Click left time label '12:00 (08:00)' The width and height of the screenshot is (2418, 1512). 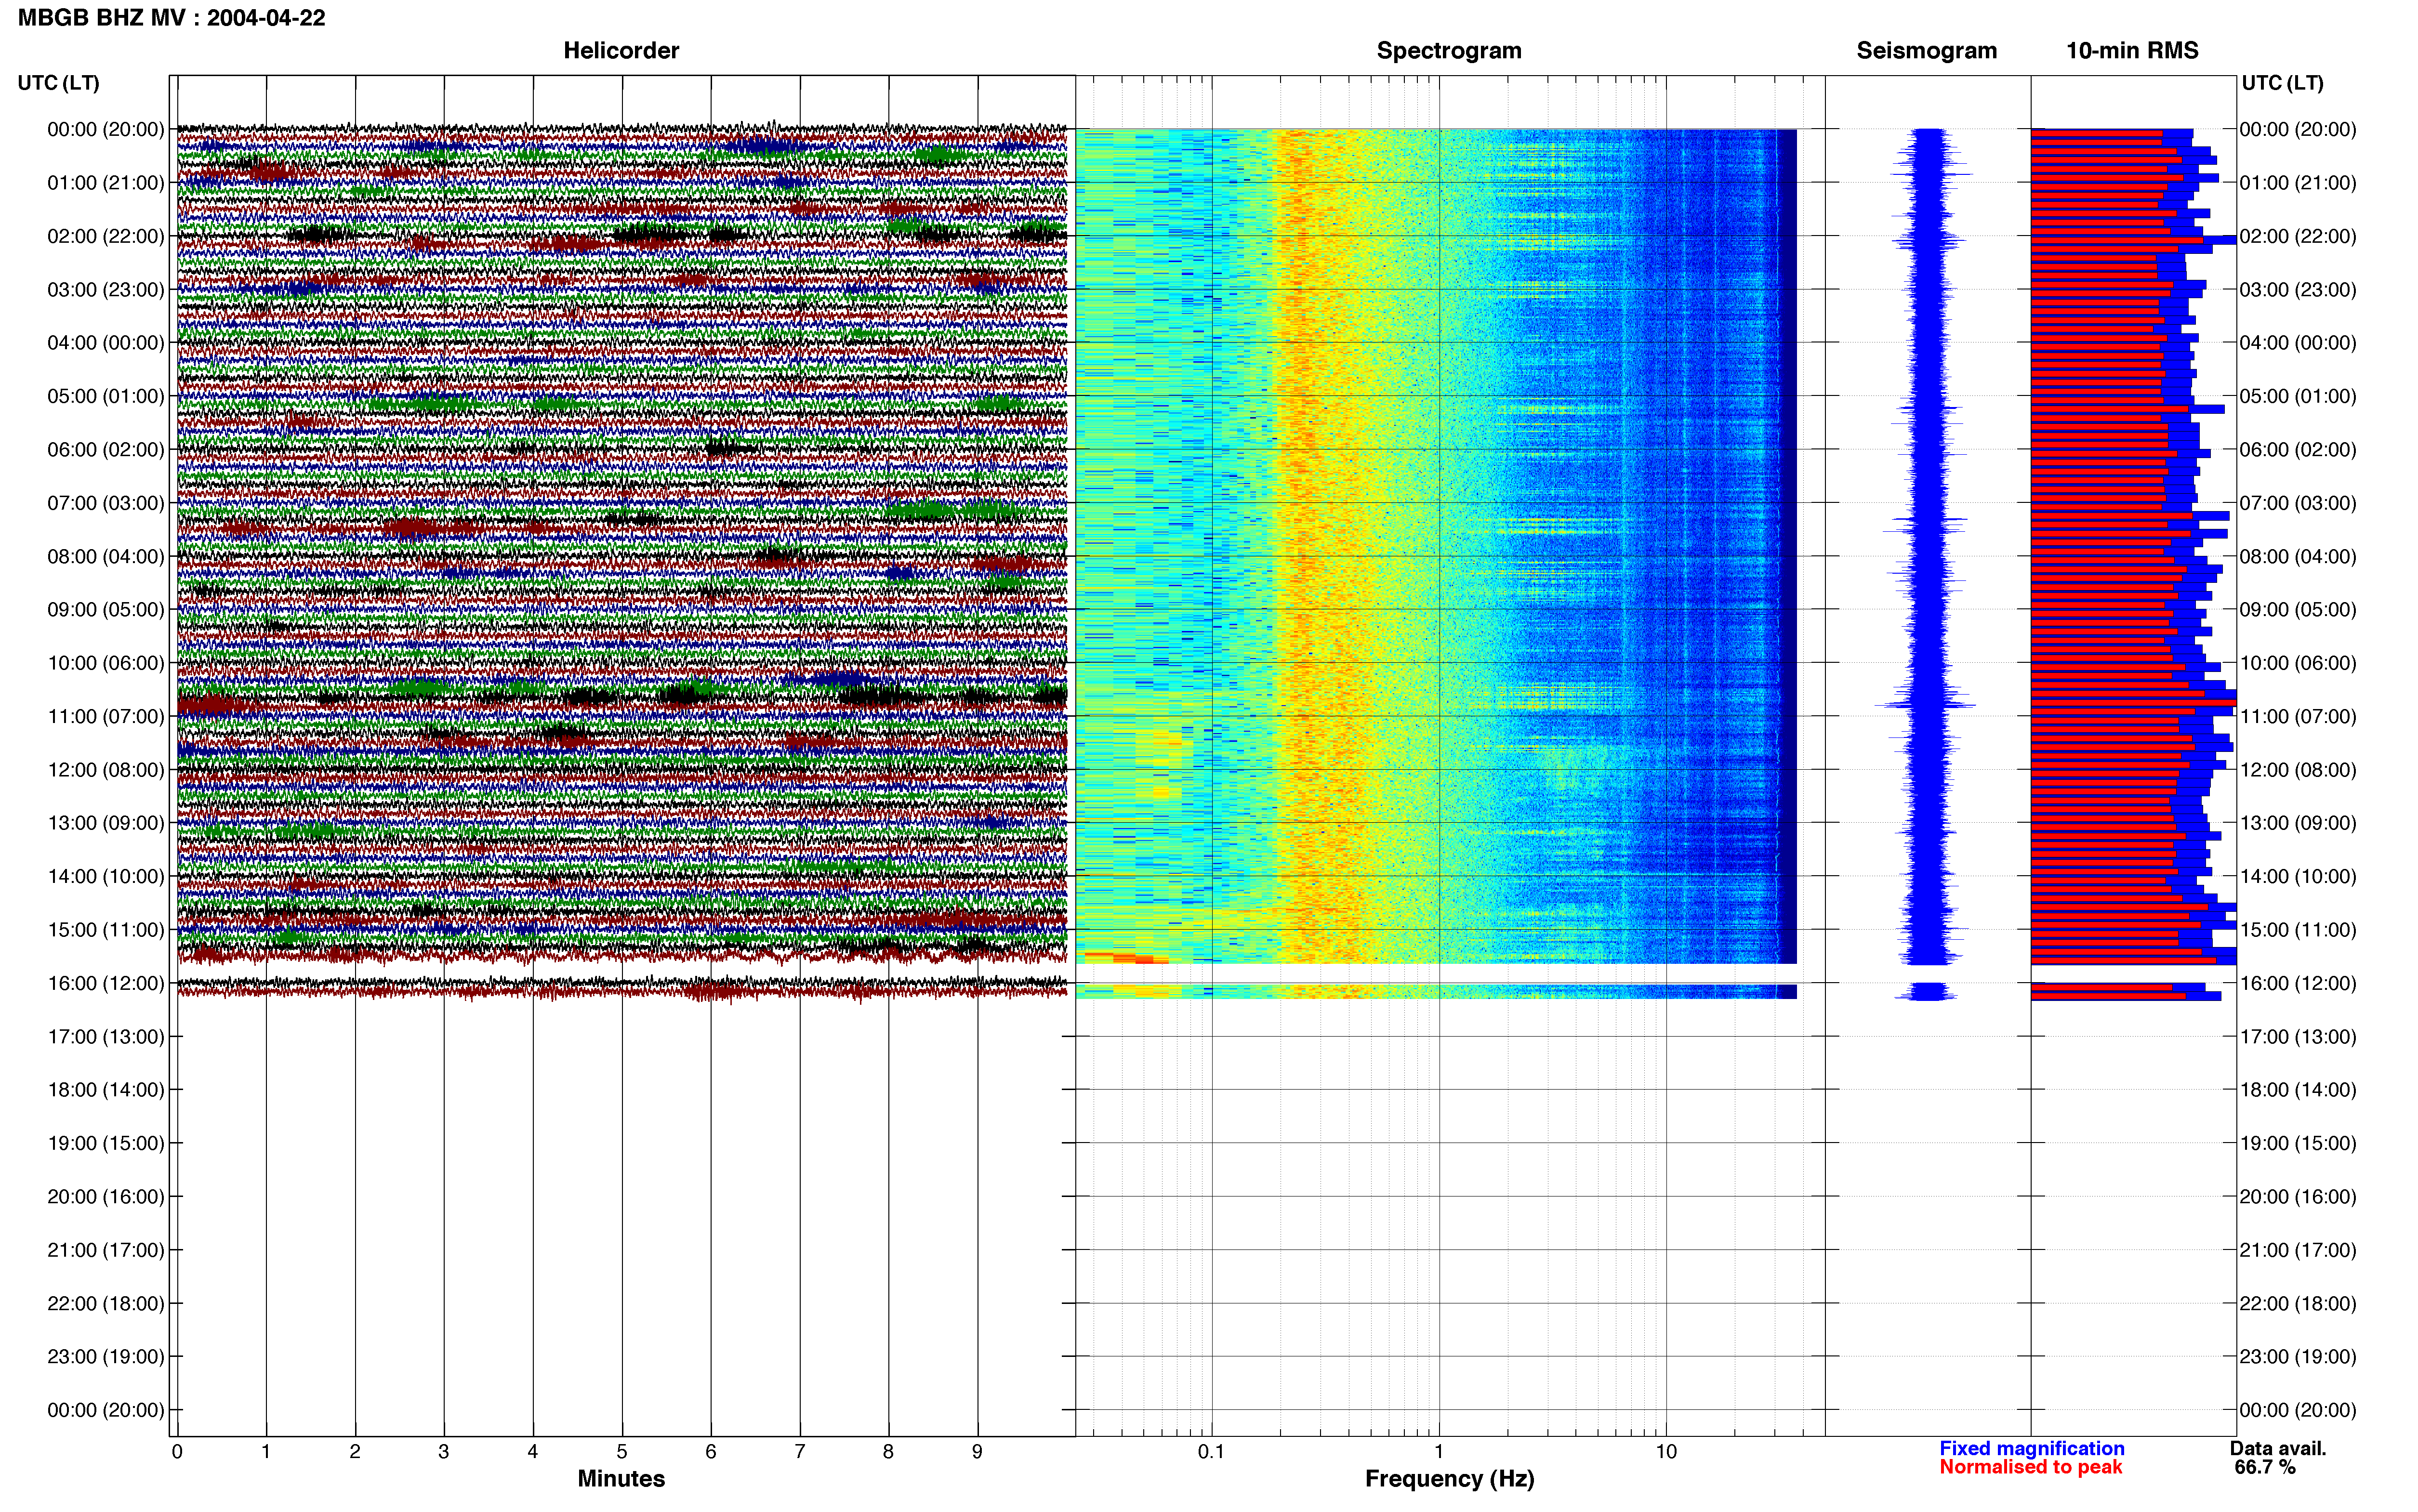106,770
